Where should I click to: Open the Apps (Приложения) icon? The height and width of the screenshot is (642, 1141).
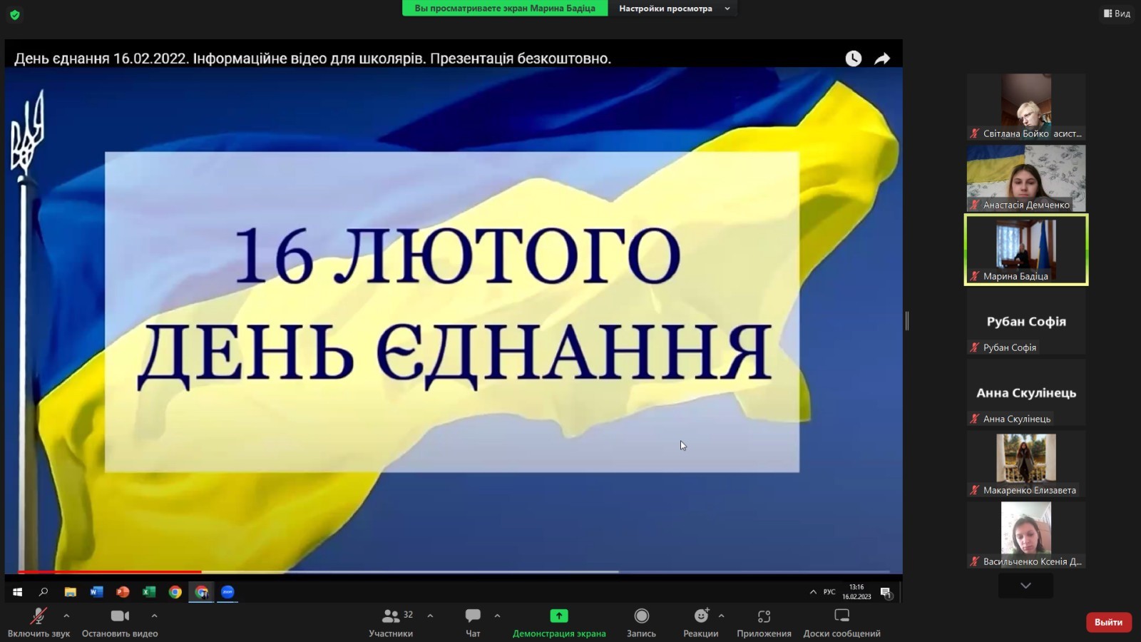[764, 616]
